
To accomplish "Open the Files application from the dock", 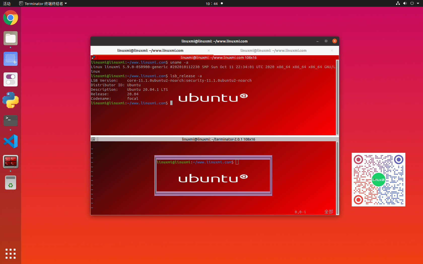I will click(x=10, y=38).
